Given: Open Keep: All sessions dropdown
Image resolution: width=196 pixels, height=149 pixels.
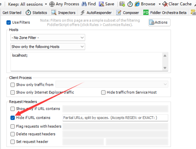Looking at the screenshot, I should [27, 4].
